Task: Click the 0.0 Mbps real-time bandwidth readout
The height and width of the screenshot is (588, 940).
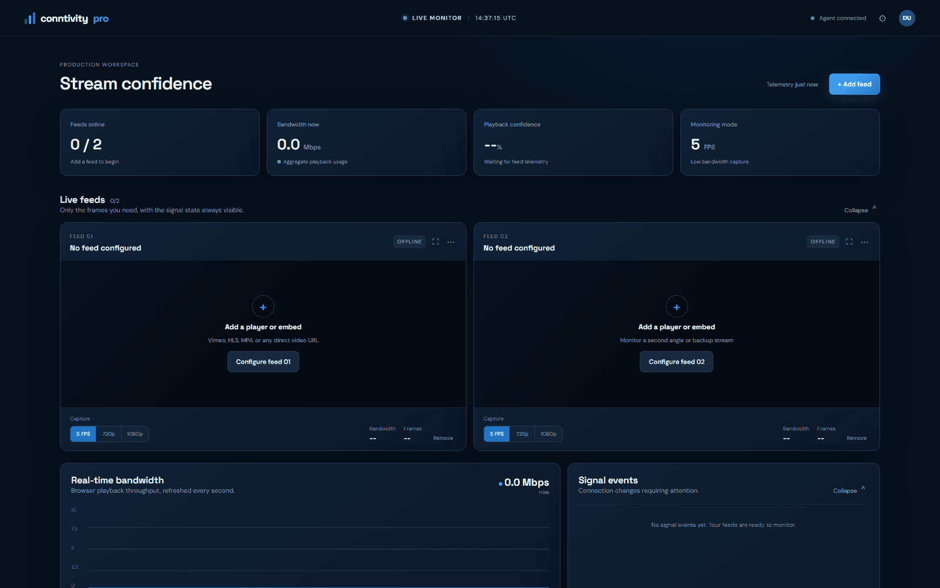Action: point(524,483)
